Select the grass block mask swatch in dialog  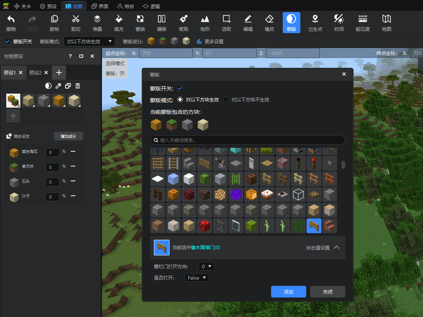[x=171, y=125]
